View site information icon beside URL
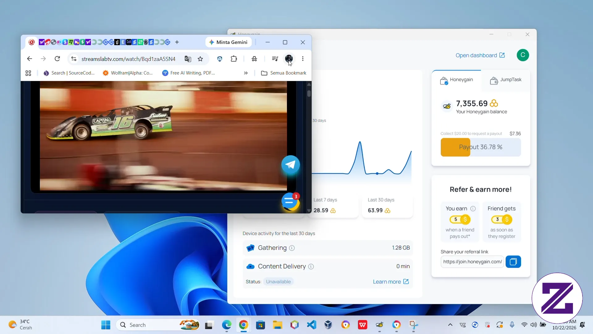 tap(74, 59)
